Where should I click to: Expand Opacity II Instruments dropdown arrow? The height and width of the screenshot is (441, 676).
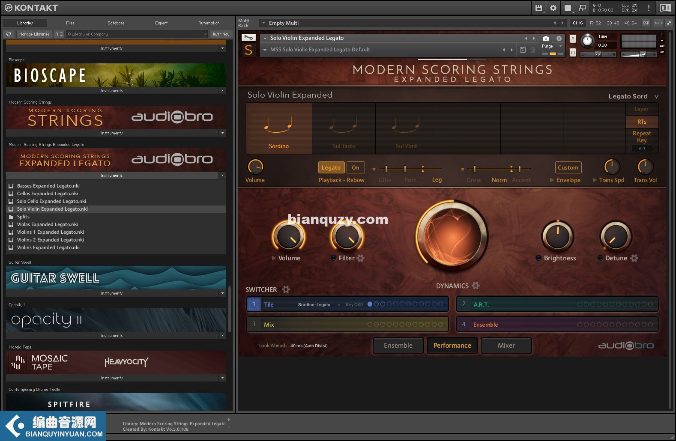(222, 336)
